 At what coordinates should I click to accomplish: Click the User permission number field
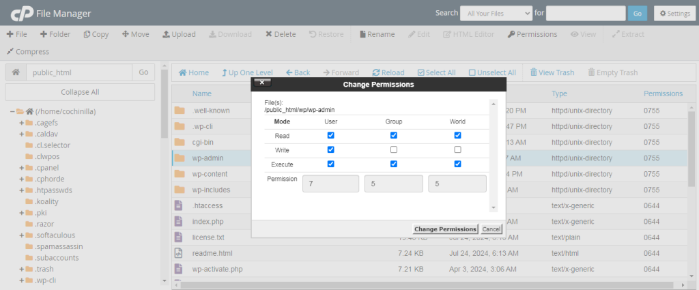330,184
